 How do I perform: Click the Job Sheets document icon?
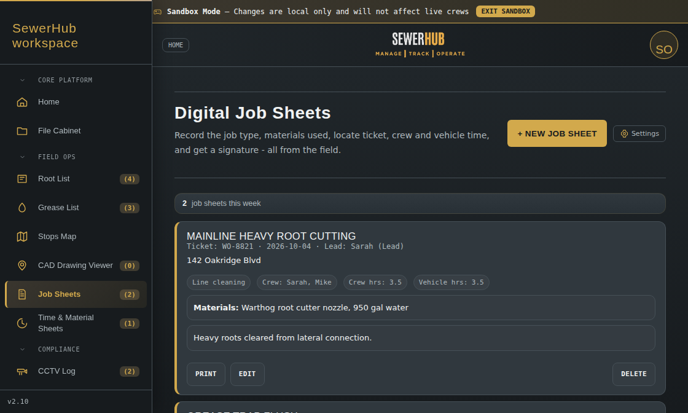point(22,294)
